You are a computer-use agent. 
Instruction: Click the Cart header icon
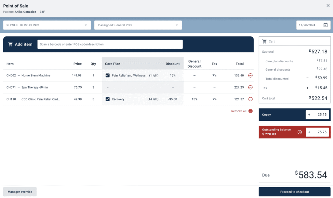[265, 42]
